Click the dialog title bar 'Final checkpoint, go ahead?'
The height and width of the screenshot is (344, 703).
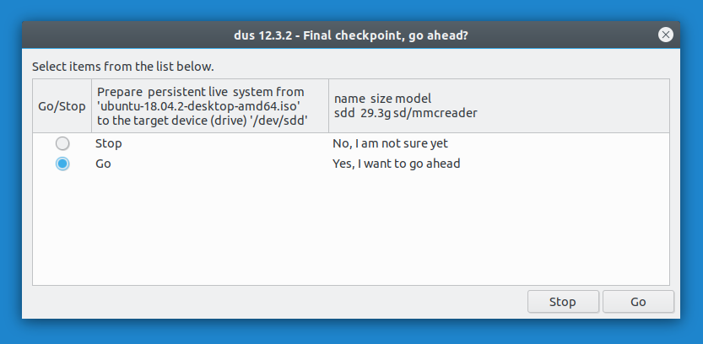pyautogui.click(x=386, y=35)
